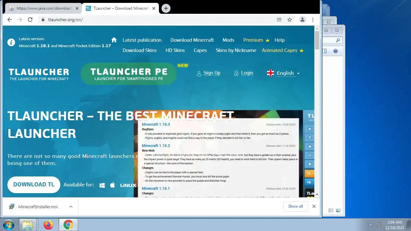Screen dimensions: 411x231
Task: Click the Chrome taskbar icon
Action: (68, 225)
